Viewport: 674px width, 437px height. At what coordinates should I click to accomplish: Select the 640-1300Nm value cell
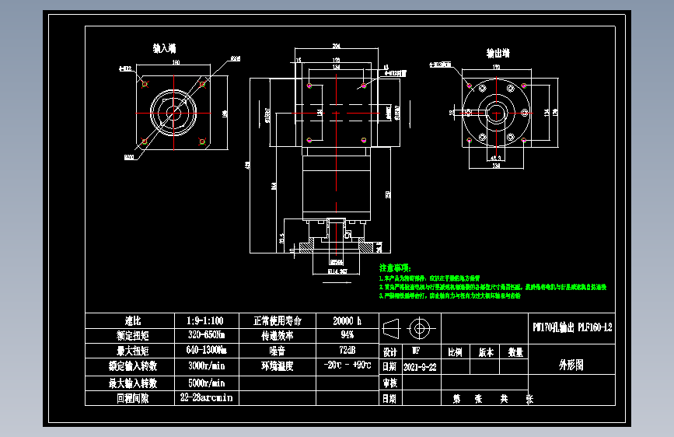point(206,350)
